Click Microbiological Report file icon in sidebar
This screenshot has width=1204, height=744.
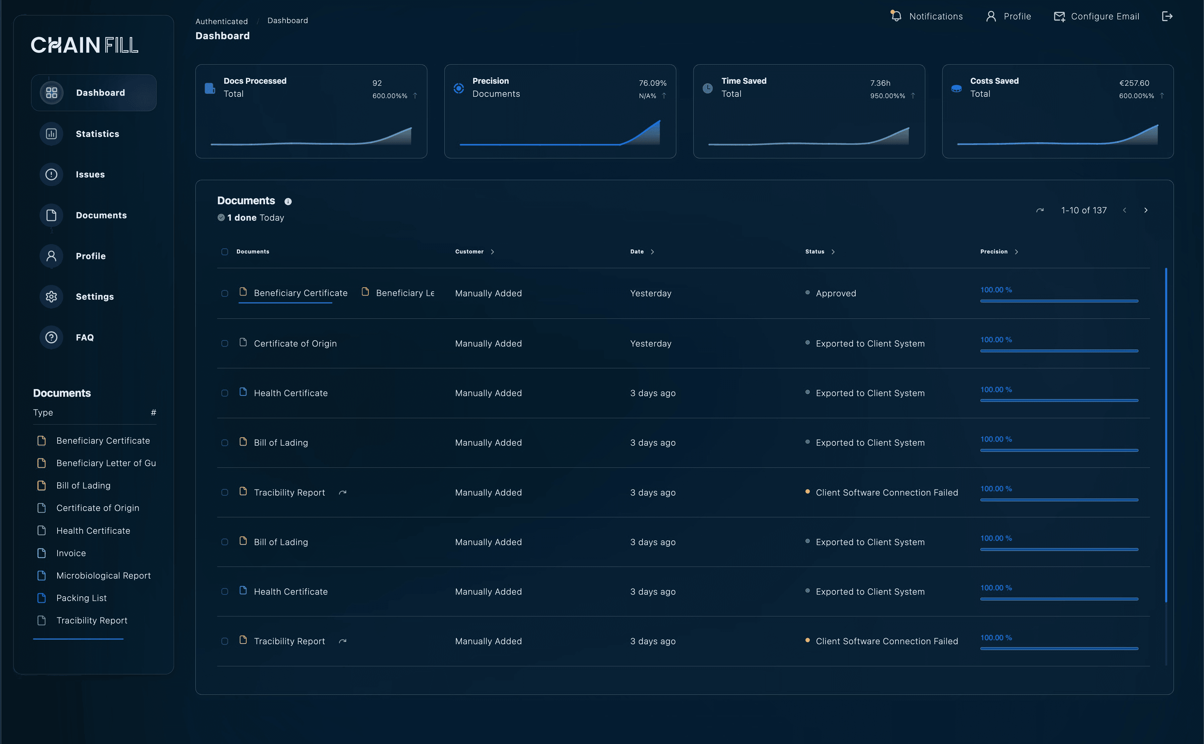coord(42,575)
